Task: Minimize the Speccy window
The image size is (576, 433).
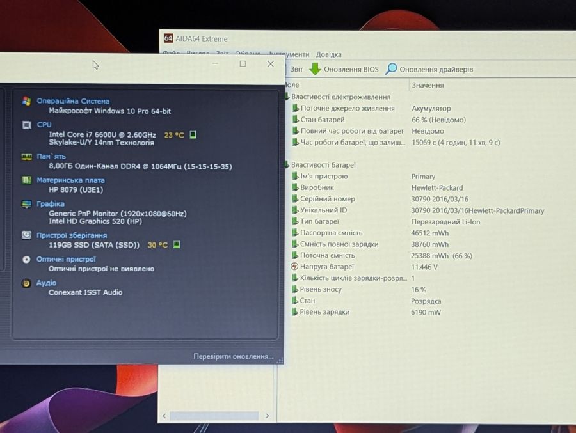Action: [x=215, y=64]
